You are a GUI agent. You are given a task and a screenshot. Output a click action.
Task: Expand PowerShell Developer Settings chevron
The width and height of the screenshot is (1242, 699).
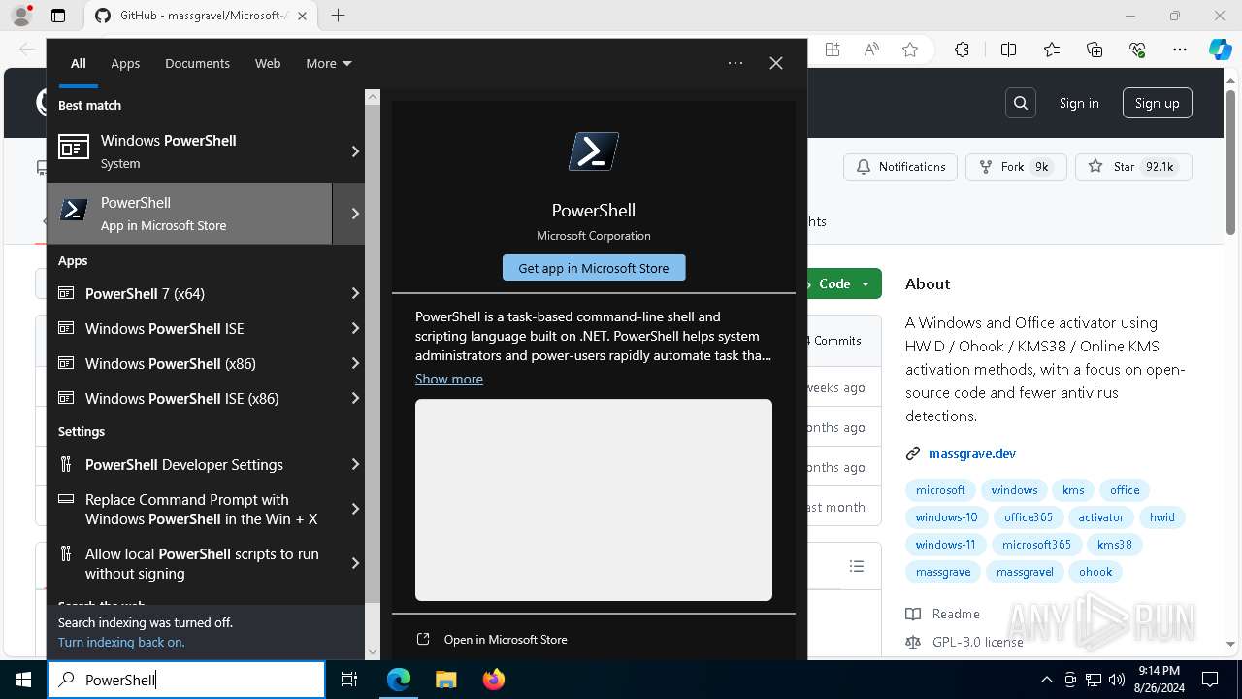coord(355,464)
